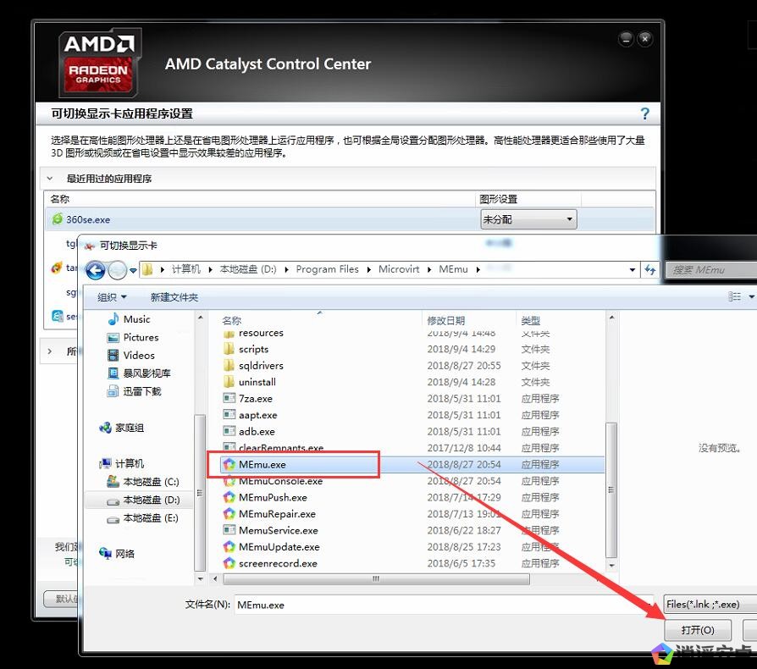Open the Music library in sidebar
The image size is (757, 669).
tap(136, 319)
